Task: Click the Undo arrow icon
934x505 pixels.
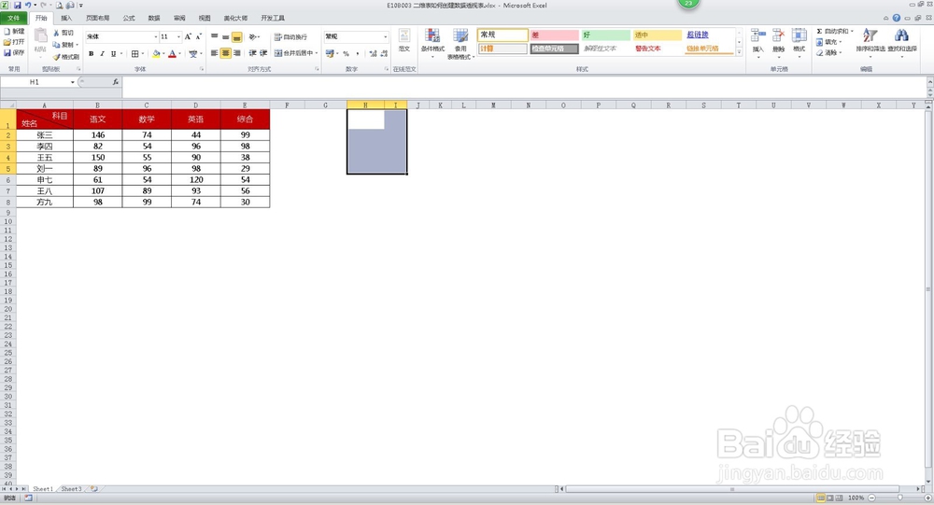Action: point(27,6)
